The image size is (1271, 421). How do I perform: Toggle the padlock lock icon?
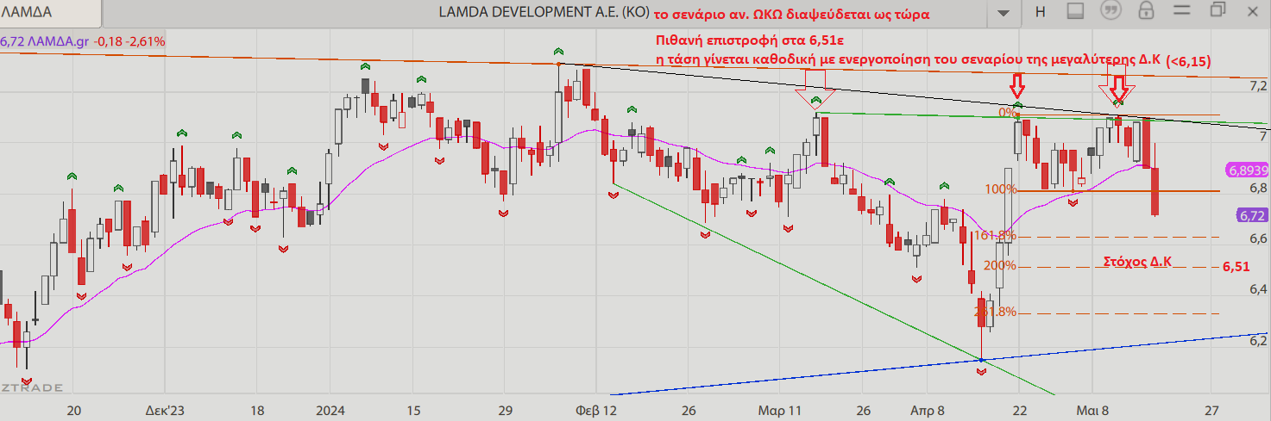1146,11
